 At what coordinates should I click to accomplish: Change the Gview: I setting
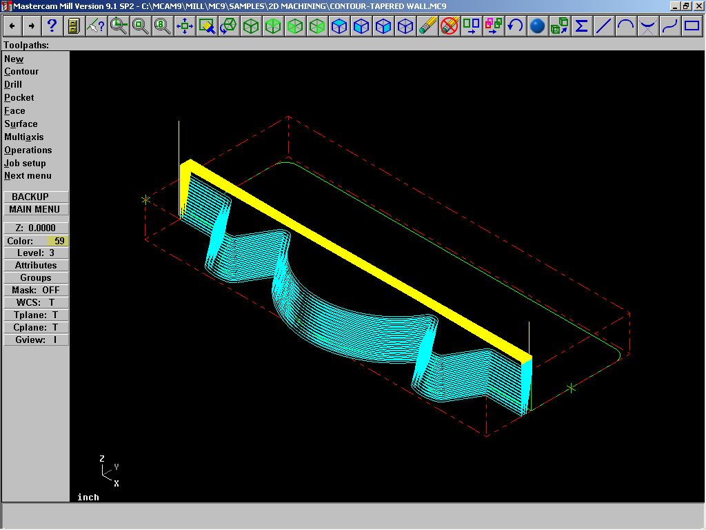click(36, 340)
